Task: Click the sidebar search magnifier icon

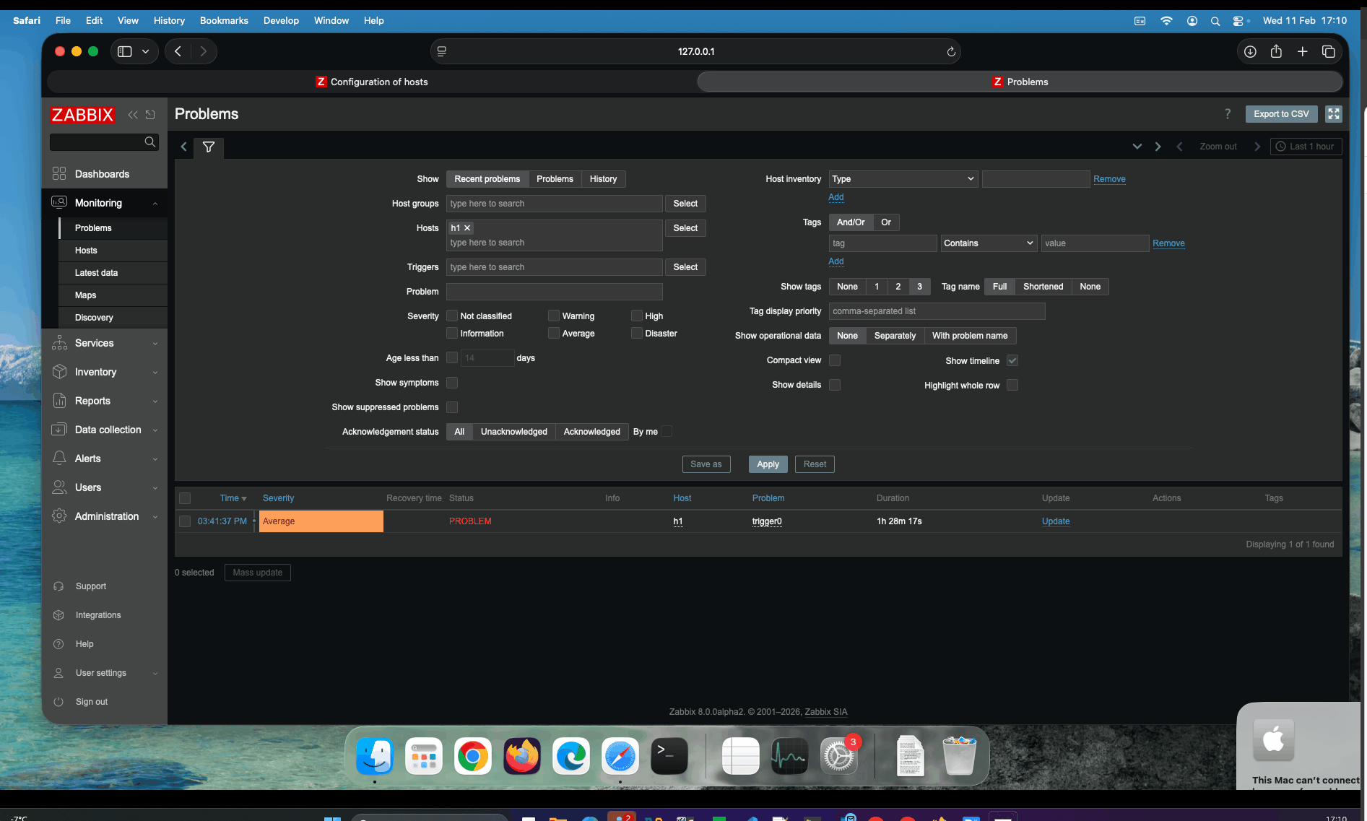Action: [150, 142]
